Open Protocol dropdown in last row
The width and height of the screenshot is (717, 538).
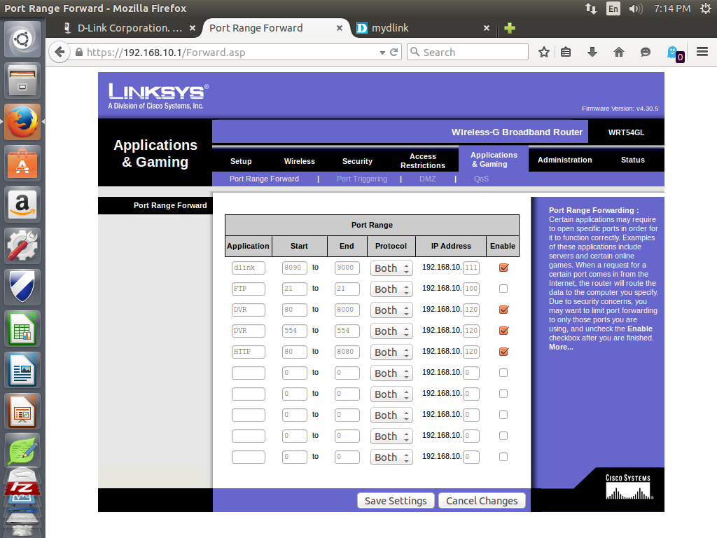pos(391,457)
